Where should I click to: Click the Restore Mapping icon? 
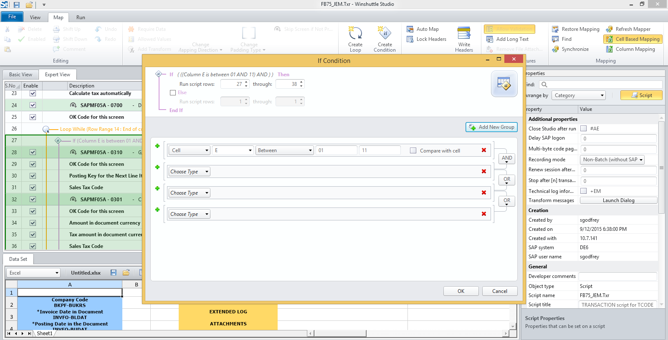tap(555, 29)
